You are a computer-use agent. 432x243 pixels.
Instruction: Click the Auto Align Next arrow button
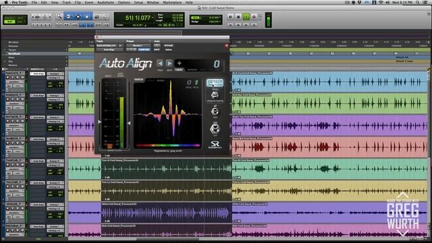(x=169, y=63)
